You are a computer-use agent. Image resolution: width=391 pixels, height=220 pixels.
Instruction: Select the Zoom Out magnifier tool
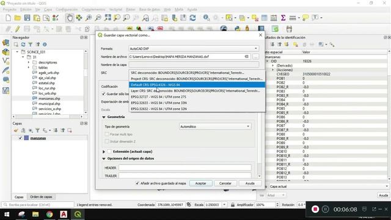click(x=98, y=18)
